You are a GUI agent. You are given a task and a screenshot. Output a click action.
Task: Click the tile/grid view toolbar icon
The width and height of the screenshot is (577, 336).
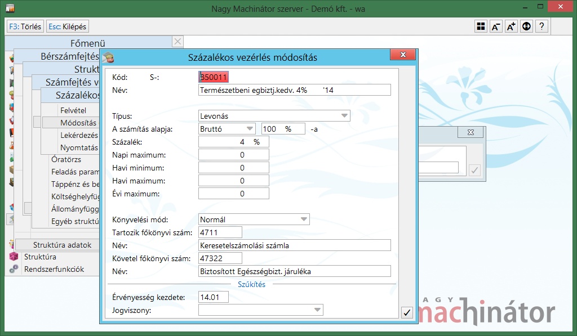pos(481,26)
